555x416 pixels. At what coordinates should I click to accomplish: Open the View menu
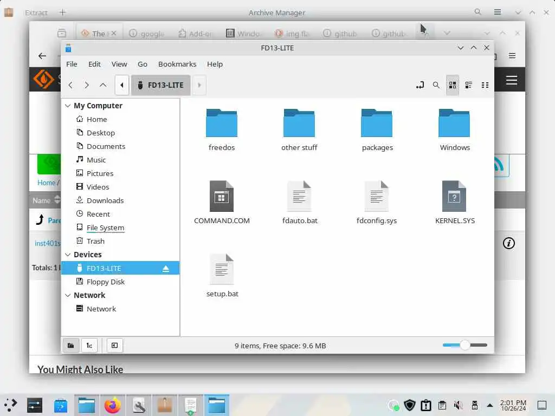coord(119,64)
